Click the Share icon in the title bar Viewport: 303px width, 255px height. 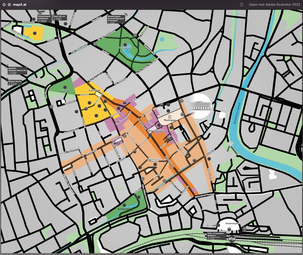tap(242, 4)
